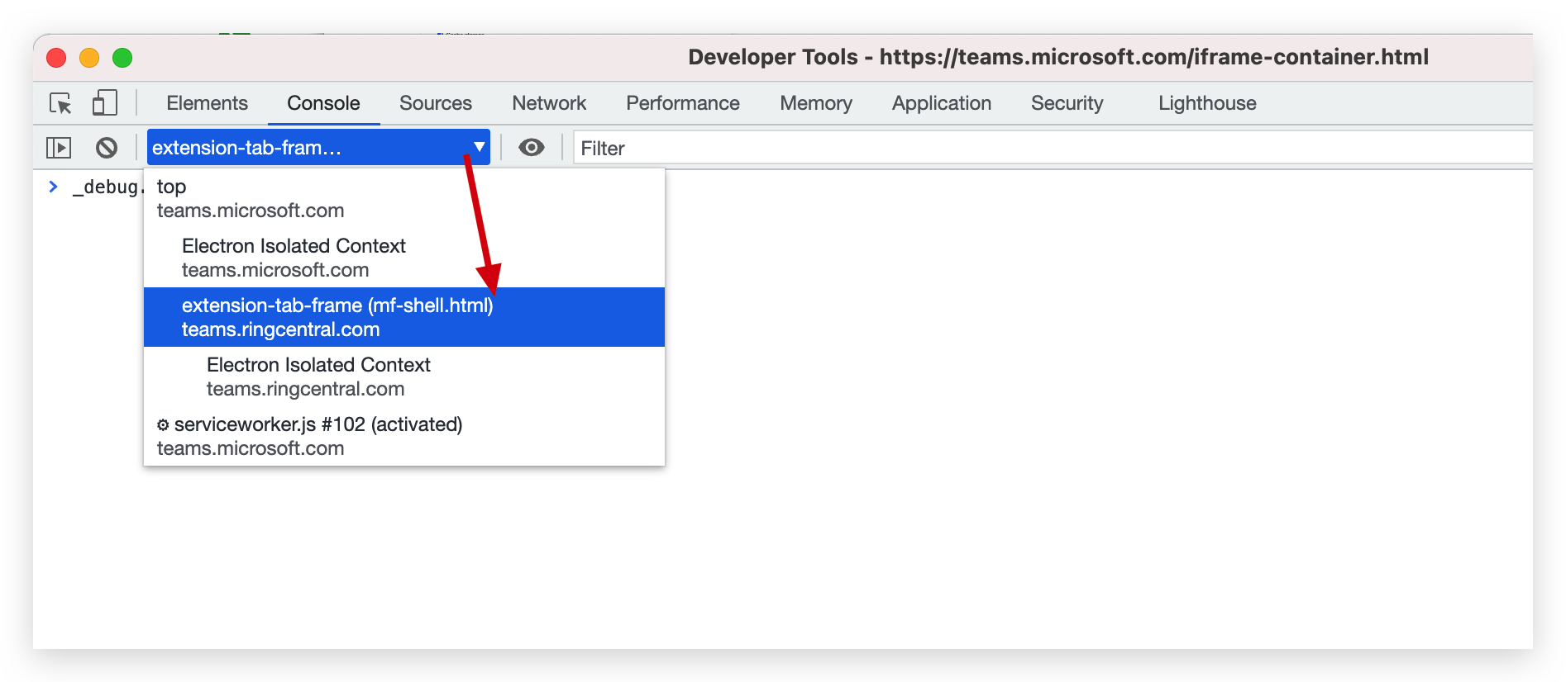Switch to the Memory tab

point(816,103)
